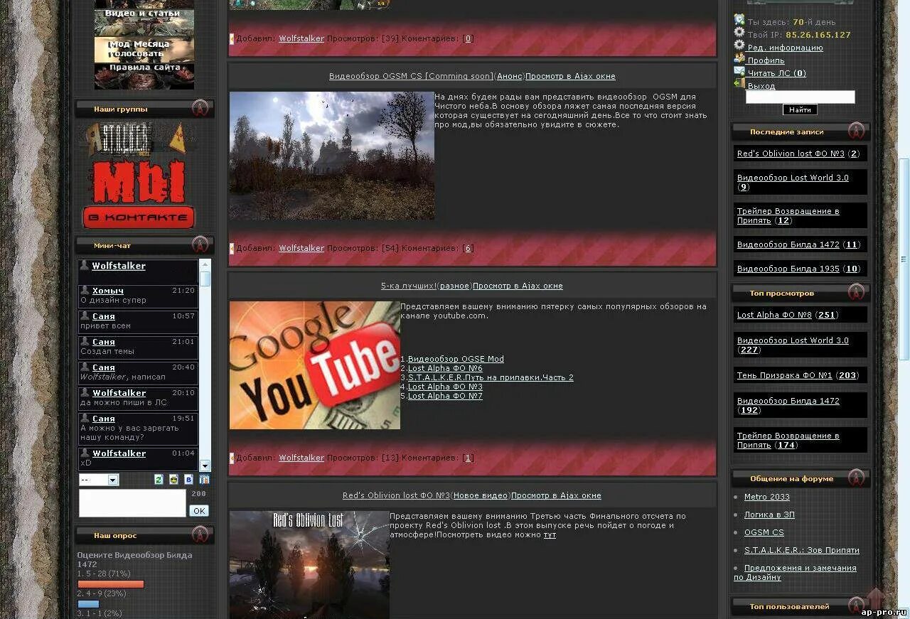
Task: Open "S.T.A.L.K.E.R Путь на прилавки.Часть 2" link
Action: pyautogui.click(x=491, y=377)
